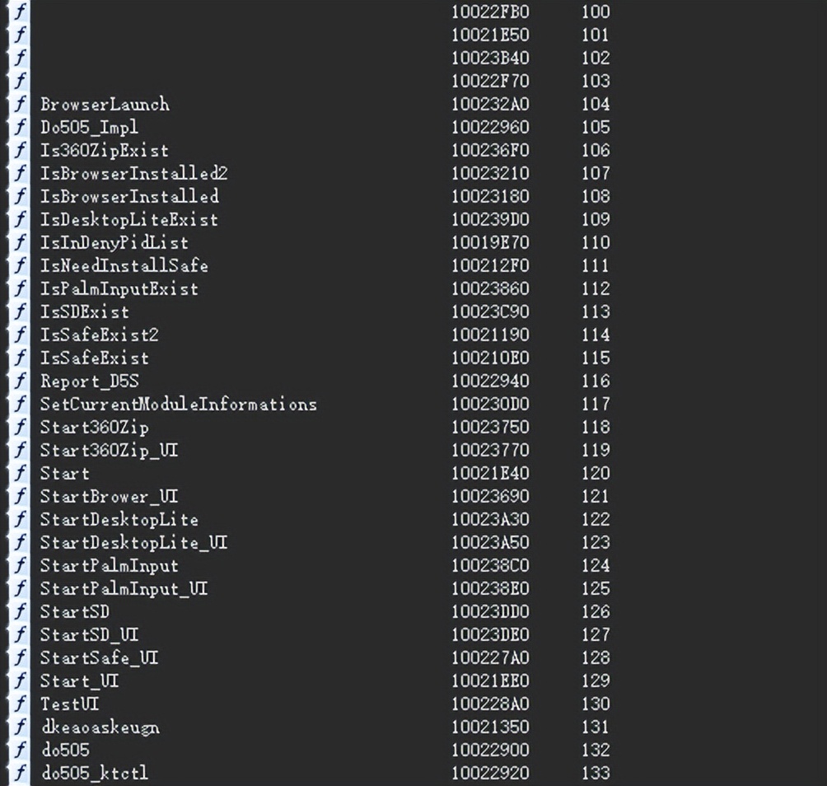
Task: Click the address 10021350
Action: (x=490, y=727)
